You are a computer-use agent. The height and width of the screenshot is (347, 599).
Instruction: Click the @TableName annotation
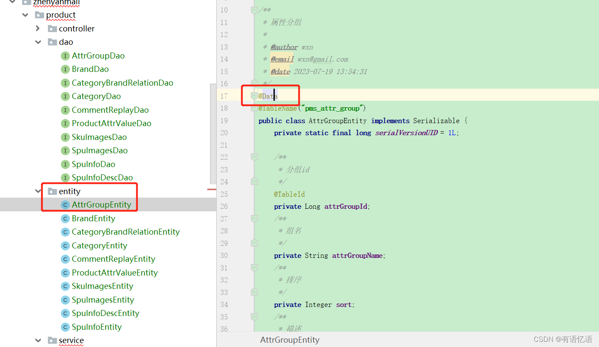pyautogui.click(x=278, y=108)
